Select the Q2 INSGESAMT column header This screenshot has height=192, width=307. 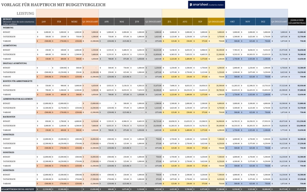coord(153,22)
